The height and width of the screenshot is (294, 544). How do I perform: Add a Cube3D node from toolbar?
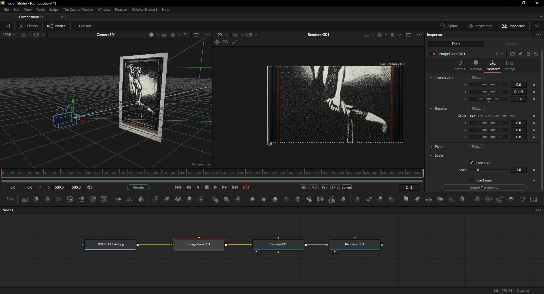189,199
